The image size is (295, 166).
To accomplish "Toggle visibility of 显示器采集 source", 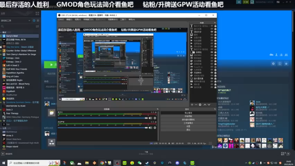I will point(212,79).
